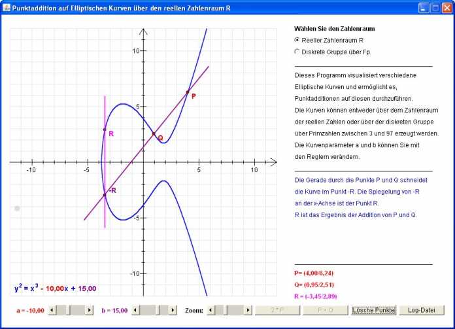Maximize the elliptic curve window
The height and width of the screenshot is (329, 455).
pos(435,7)
